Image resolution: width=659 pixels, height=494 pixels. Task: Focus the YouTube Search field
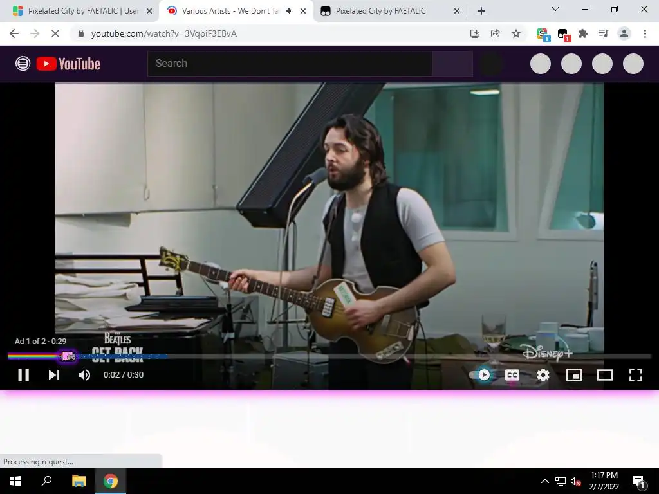point(290,64)
